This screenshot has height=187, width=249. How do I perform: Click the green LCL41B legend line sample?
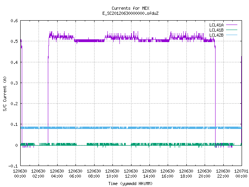[231, 30]
